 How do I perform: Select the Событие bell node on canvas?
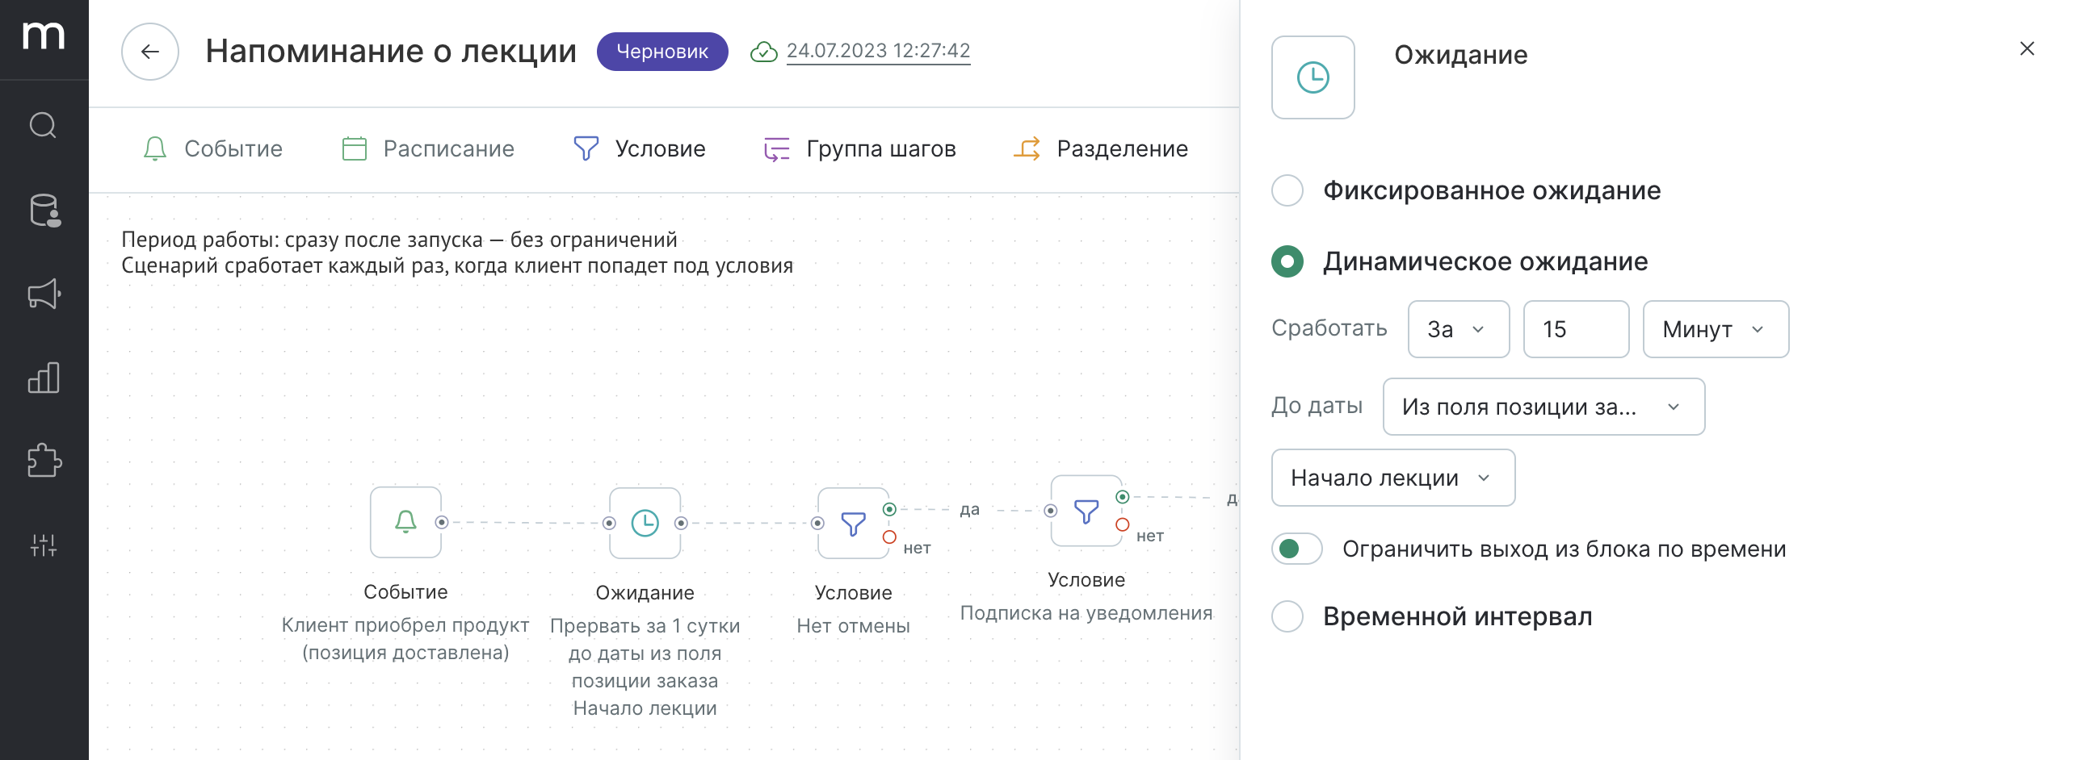(405, 522)
